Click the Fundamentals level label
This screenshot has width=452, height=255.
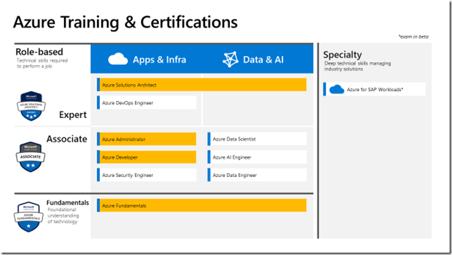coord(68,202)
